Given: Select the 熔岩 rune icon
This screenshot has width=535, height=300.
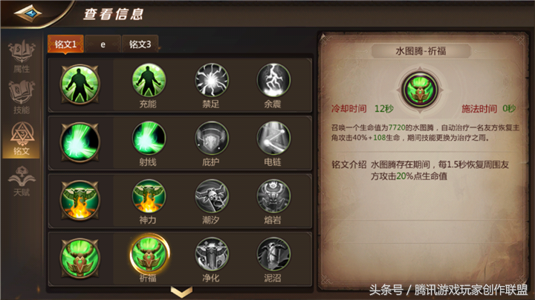Looking at the screenshot, I should tap(273, 196).
